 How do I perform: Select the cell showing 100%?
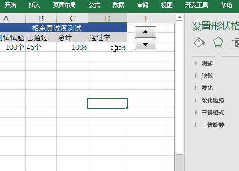72,47
